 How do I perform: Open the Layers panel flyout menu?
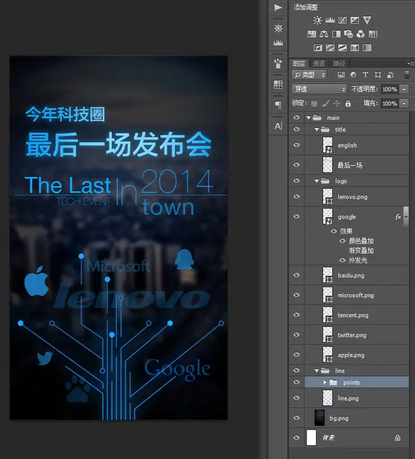pos(411,63)
